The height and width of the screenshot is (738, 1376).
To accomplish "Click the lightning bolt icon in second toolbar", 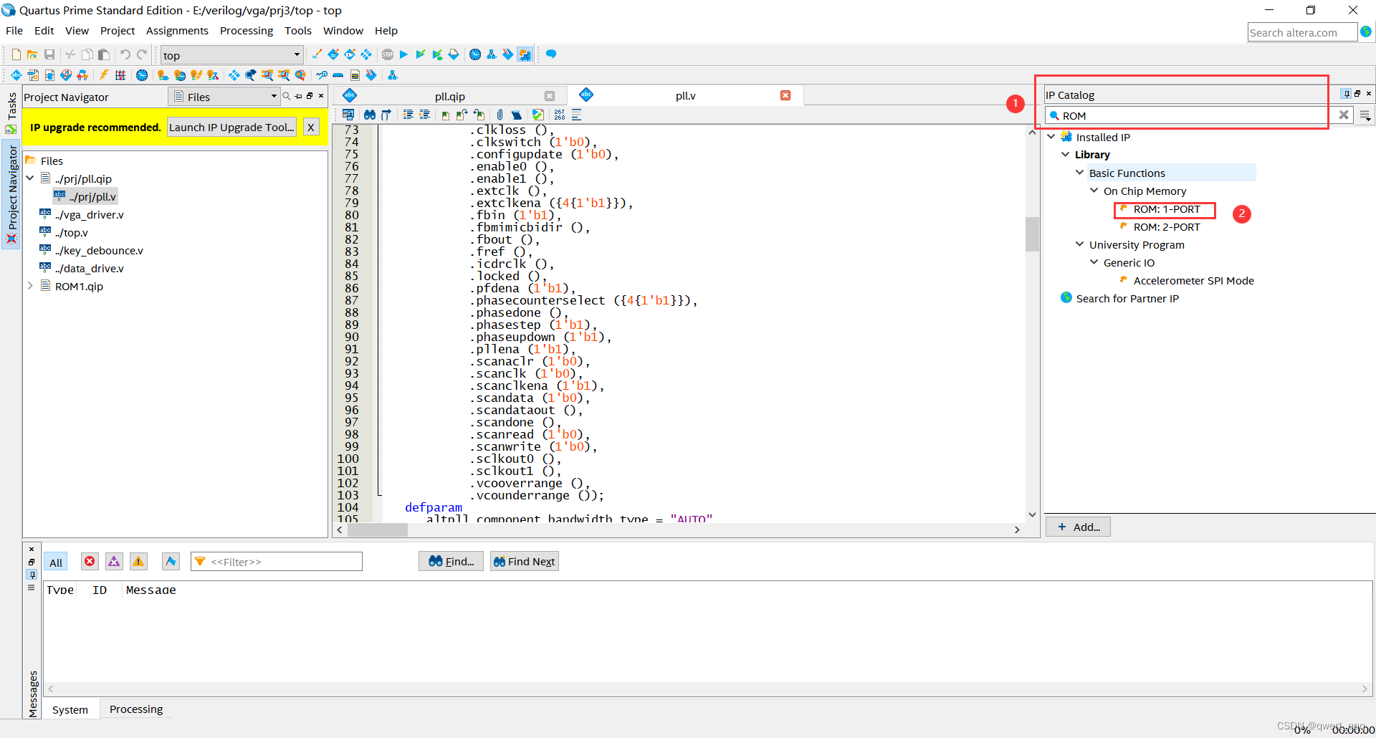I will 104,75.
